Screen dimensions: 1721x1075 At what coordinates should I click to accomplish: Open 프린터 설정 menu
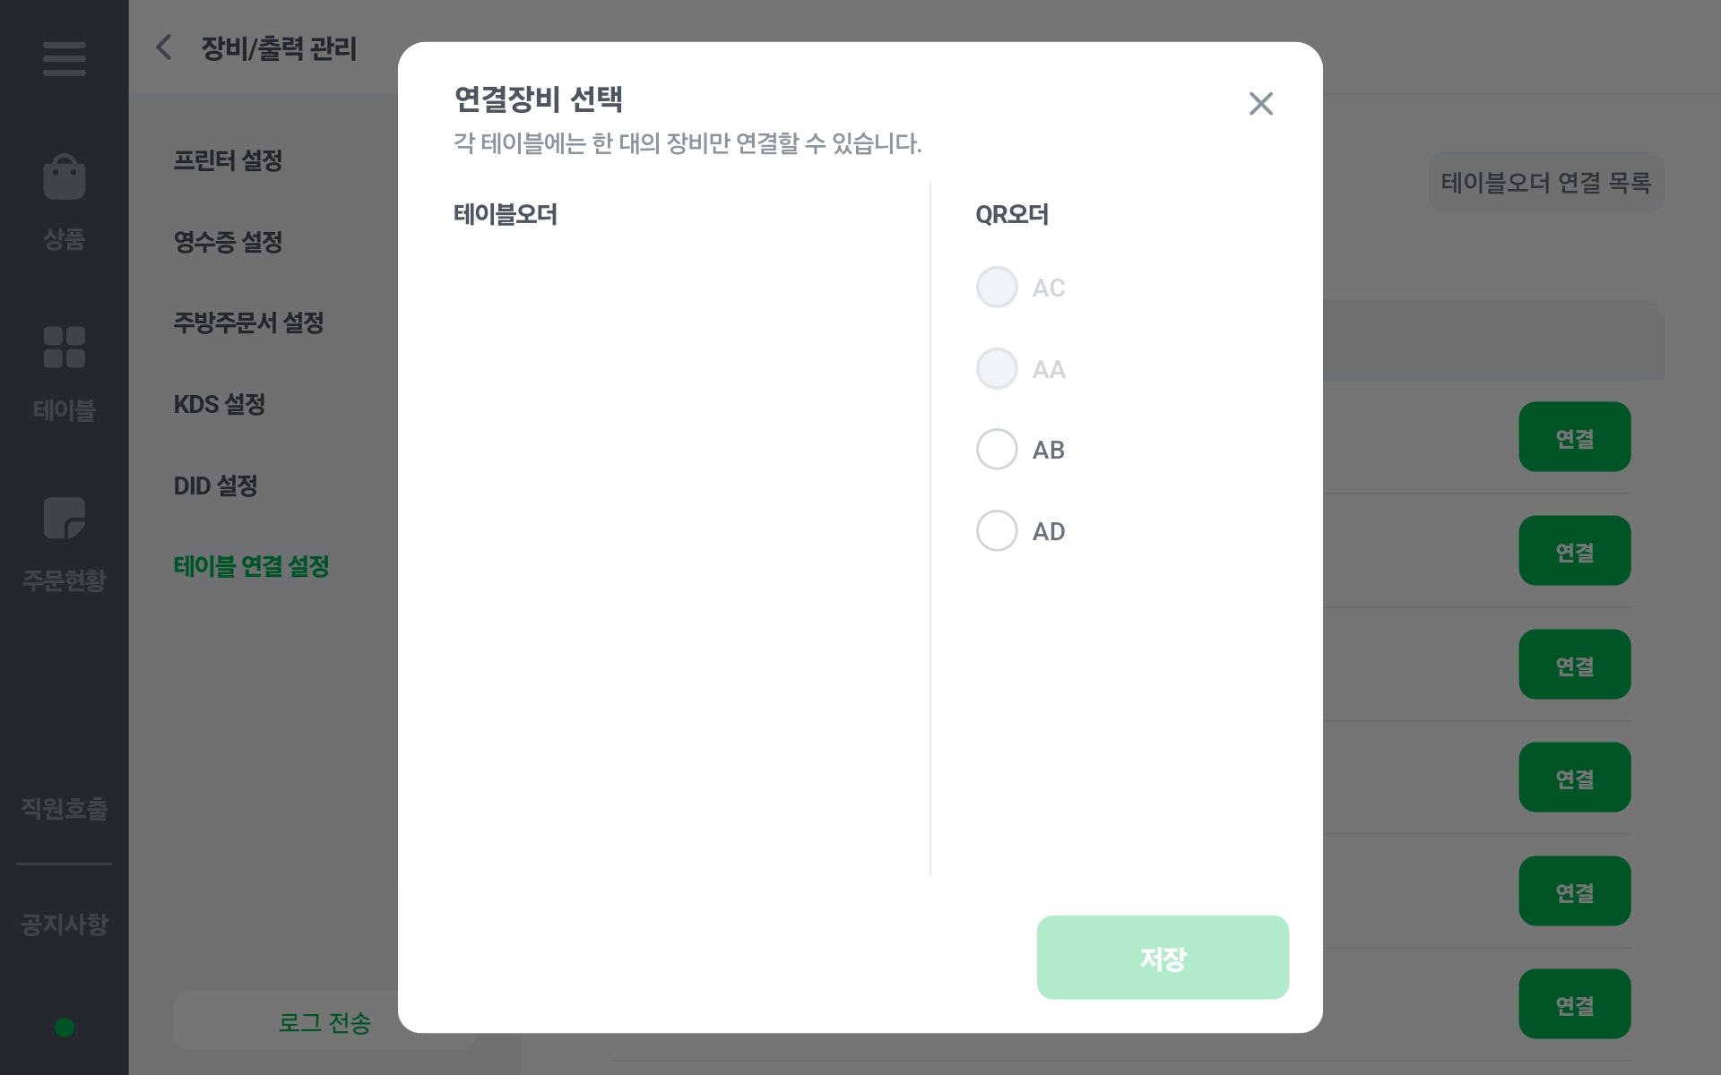coord(228,161)
